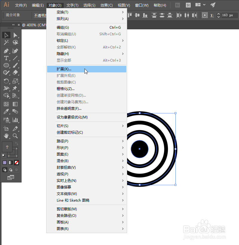The image size is (239, 245).
Task: Open the 文字(T) menu
Action: (x=73, y=5)
